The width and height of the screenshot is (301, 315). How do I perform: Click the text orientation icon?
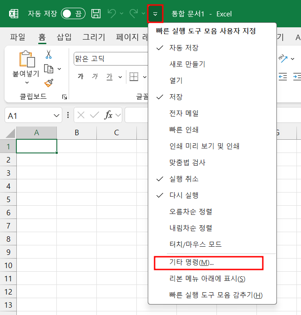pyautogui.click(x=283, y=58)
